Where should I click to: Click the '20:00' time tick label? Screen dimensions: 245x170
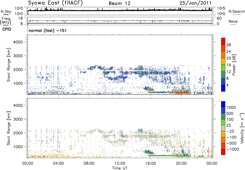[x=181, y=164]
